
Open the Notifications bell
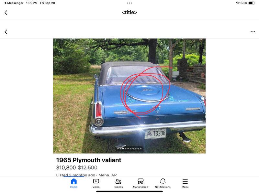coord(163,183)
